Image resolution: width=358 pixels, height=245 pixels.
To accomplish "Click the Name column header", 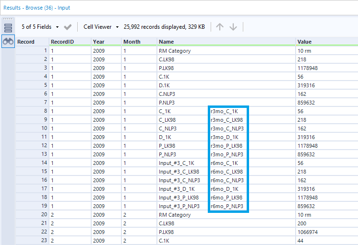I will [167, 42].
